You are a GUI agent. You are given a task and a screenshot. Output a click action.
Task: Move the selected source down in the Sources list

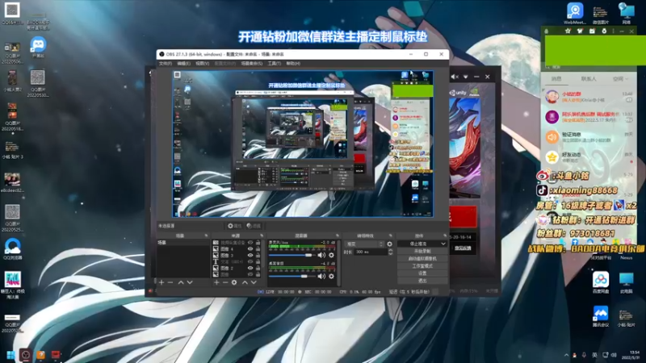[x=254, y=282]
